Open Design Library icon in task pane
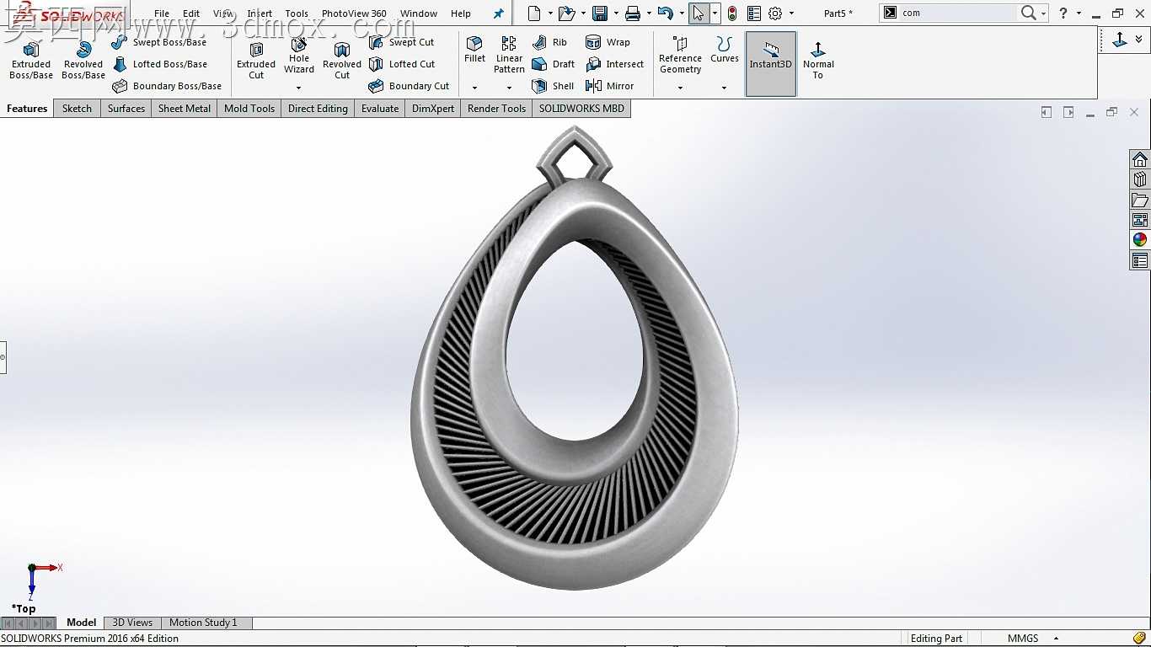The height and width of the screenshot is (647, 1151). (x=1140, y=179)
